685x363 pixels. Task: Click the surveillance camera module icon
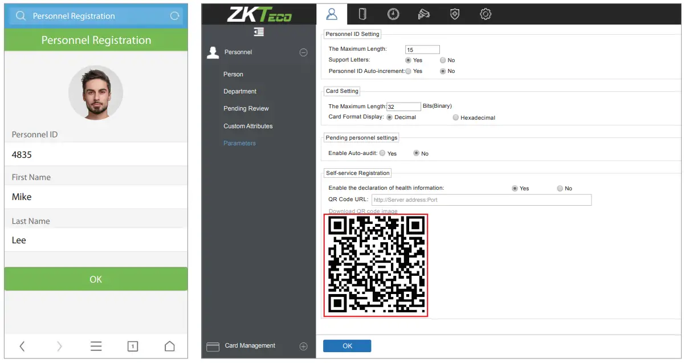423,14
